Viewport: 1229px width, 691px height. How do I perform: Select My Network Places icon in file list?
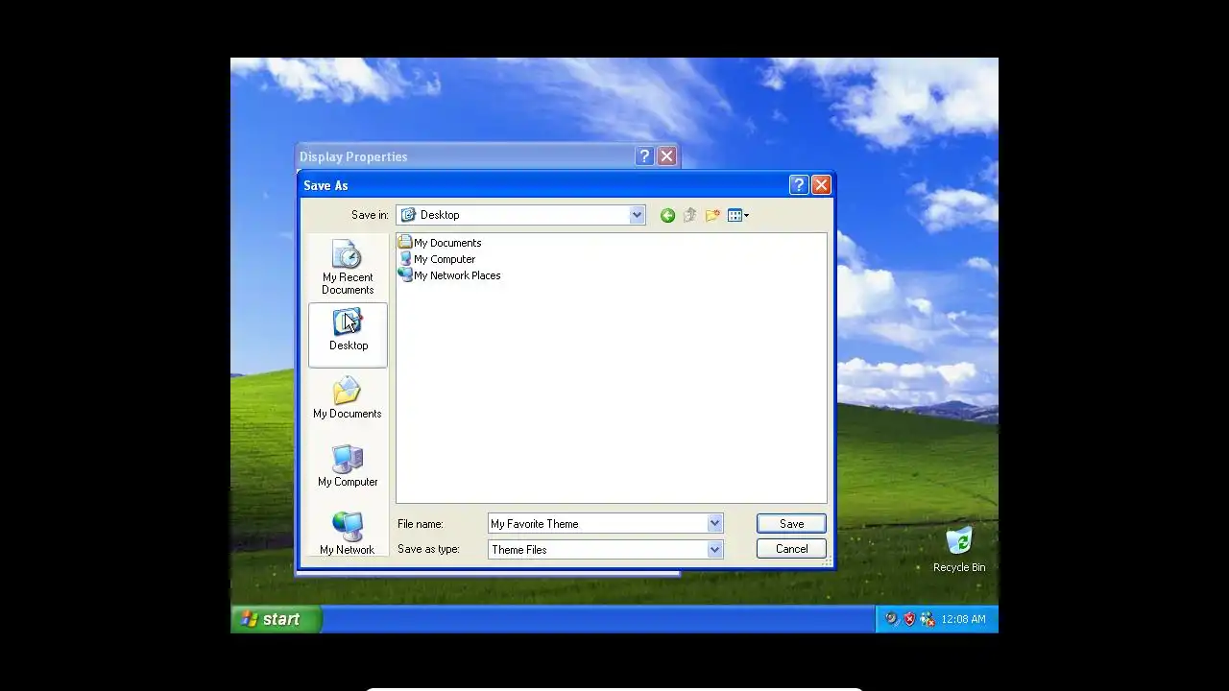click(405, 274)
